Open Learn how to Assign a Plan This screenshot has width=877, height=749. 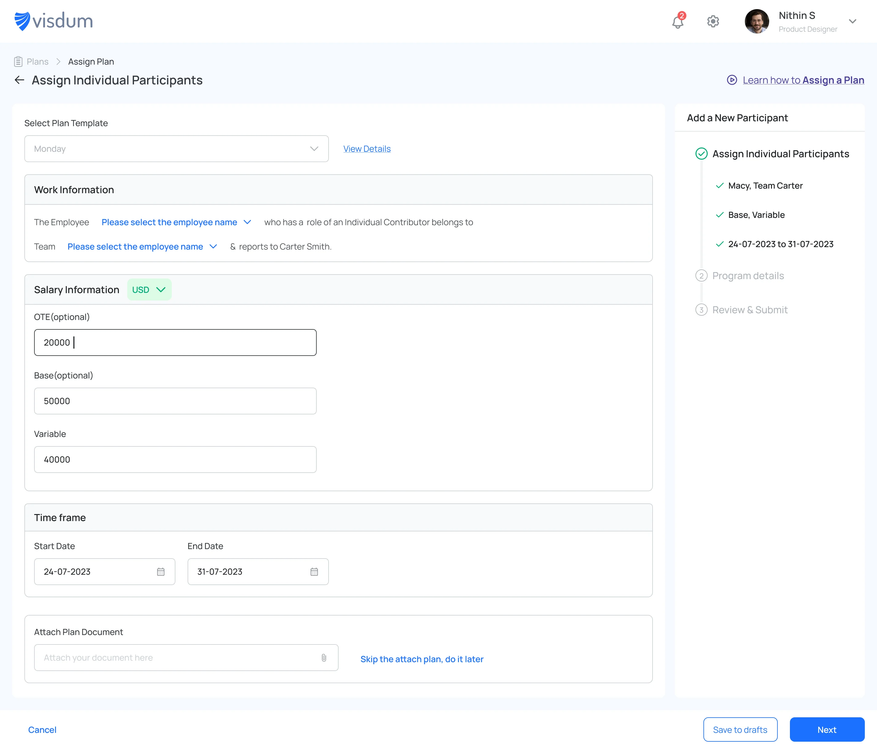[x=803, y=80]
